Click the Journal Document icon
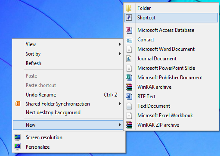The image size is (220, 156). pos(129,59)
